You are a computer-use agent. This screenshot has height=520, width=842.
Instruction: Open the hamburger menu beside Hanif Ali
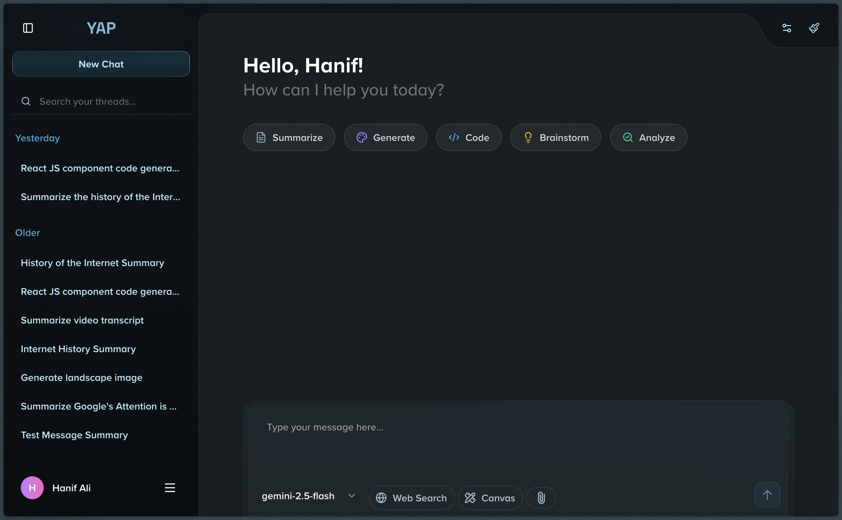tap(170, 488)
